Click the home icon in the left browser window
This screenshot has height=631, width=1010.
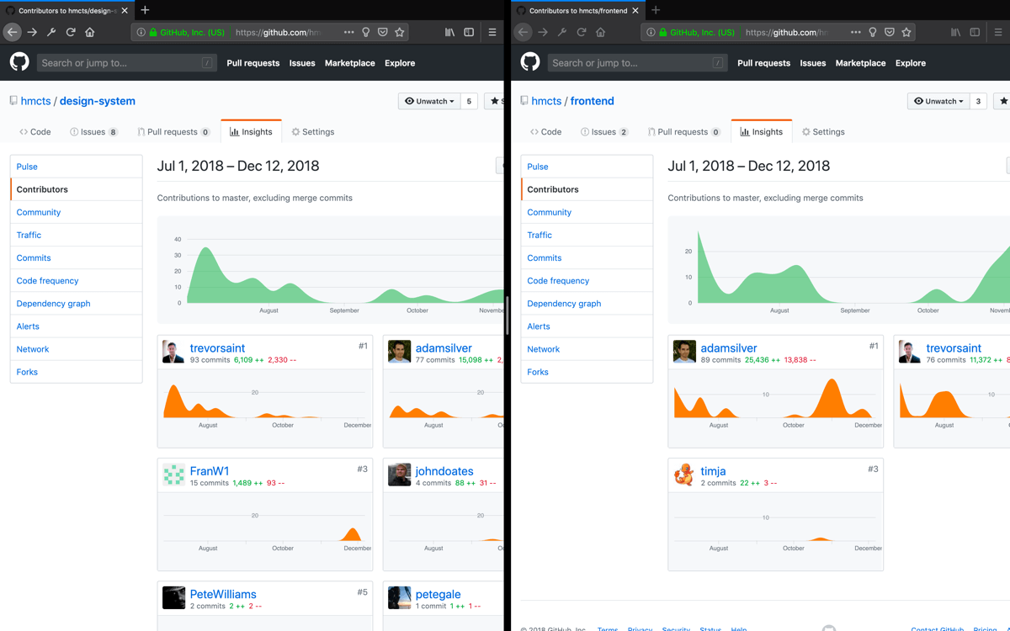(90, 32)
